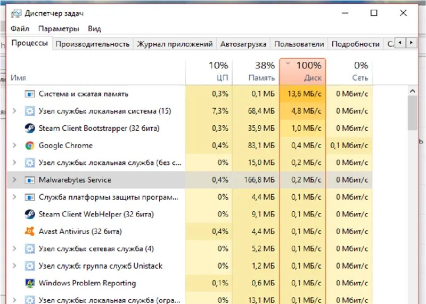Select the 'Avast Antivirus (32 бита)' process name
The image size is (426, 304).
click(80, 231)
